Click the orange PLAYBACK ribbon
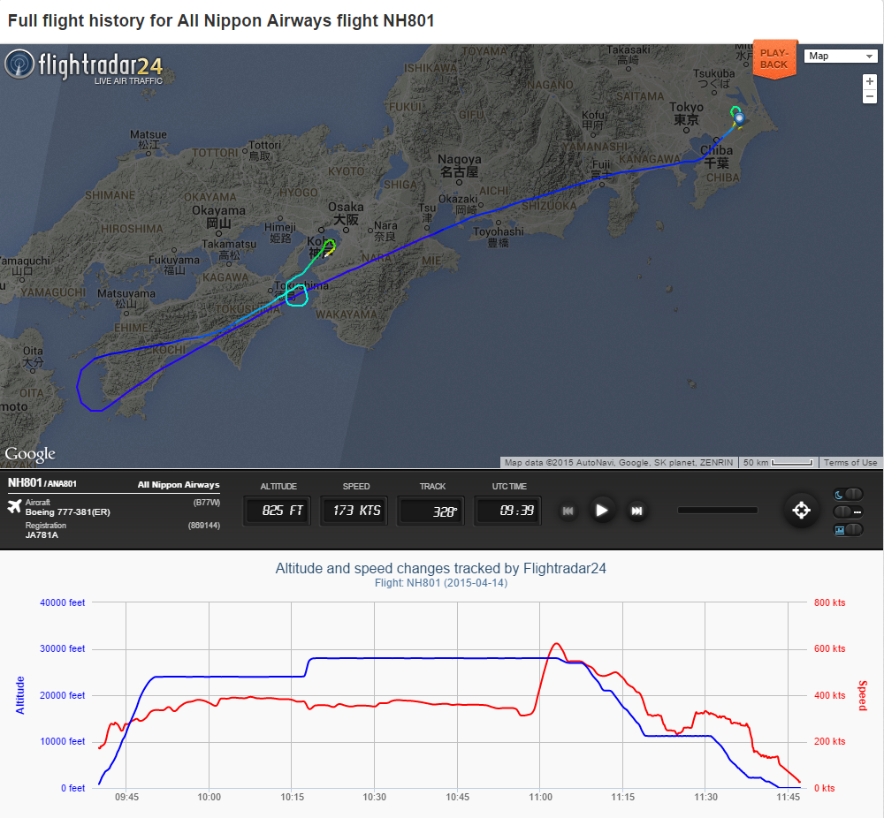 click(774, 59)
